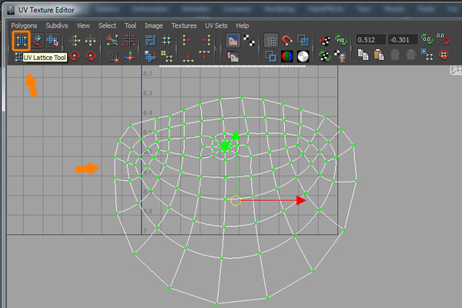462x308 pixels.
Task: Open the UV Sets menu
Action: (216, 25)
